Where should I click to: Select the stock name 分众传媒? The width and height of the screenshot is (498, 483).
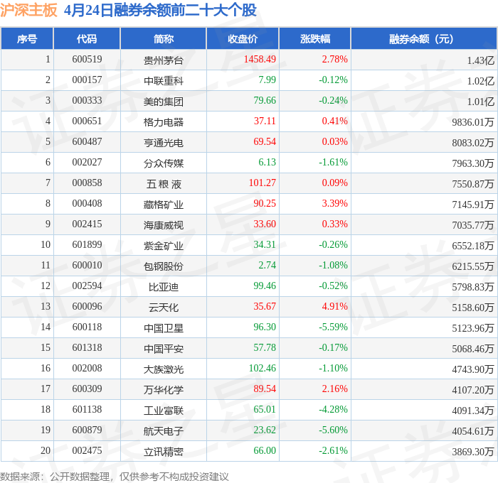click(163, 163)
